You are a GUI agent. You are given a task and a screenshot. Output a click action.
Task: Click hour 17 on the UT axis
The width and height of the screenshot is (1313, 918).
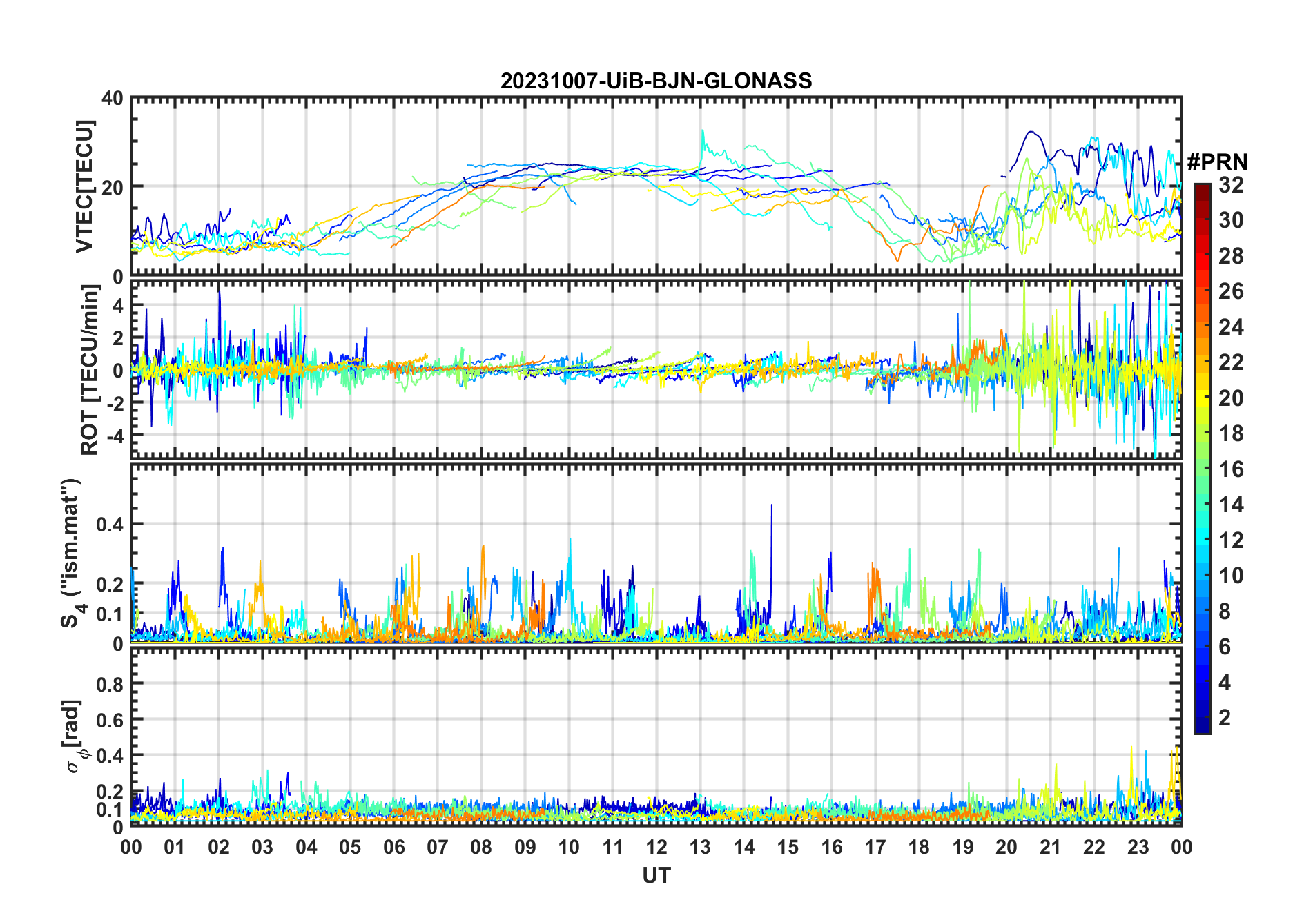875,847
